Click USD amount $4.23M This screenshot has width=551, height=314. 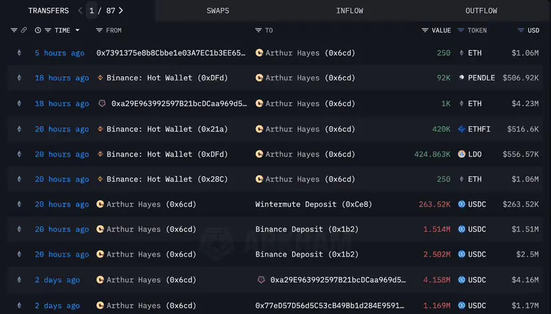[x=525, y=104]
